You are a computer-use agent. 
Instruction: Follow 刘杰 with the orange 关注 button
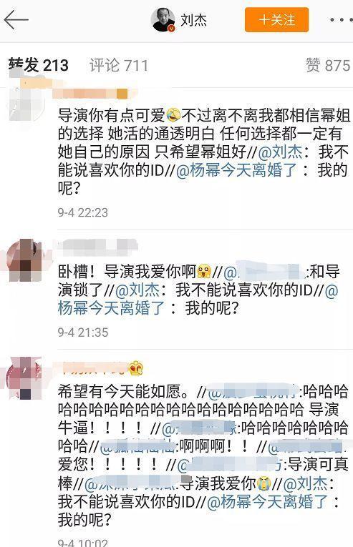point(276,20)
